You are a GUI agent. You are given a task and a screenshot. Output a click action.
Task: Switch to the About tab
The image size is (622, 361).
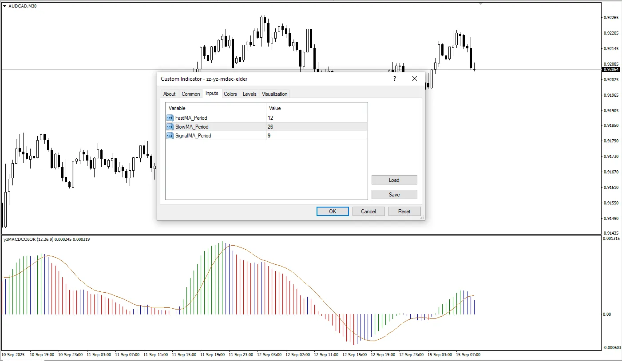pyautogui.click(x=169, y=94)
